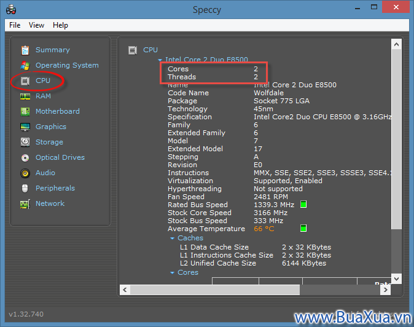The image size is (414, 327).
Task: Click the L1 Instructions Cache Size label
Action: pos(227,255)
